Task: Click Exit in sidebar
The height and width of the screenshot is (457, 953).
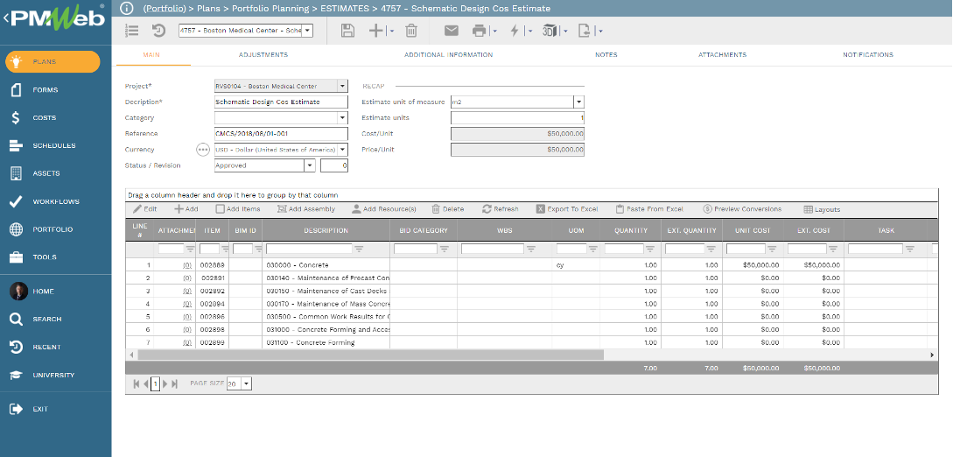Action: (40, 409)
